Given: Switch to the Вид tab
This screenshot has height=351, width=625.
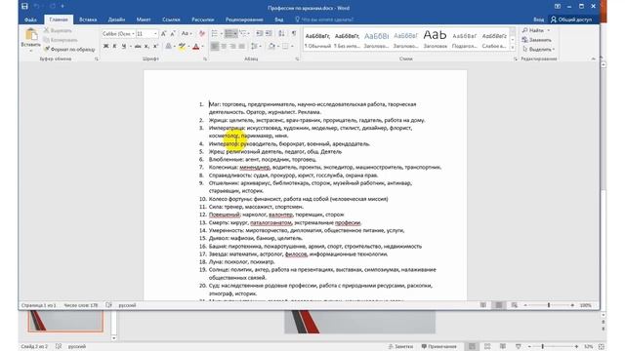Looking at the screenshot, I should coord(279,19).
